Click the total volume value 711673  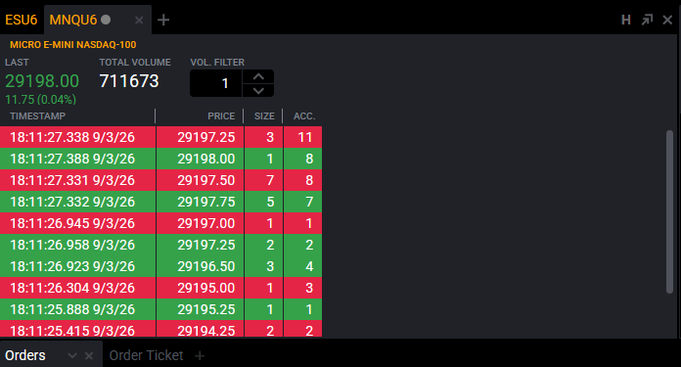tap(129, 81)
